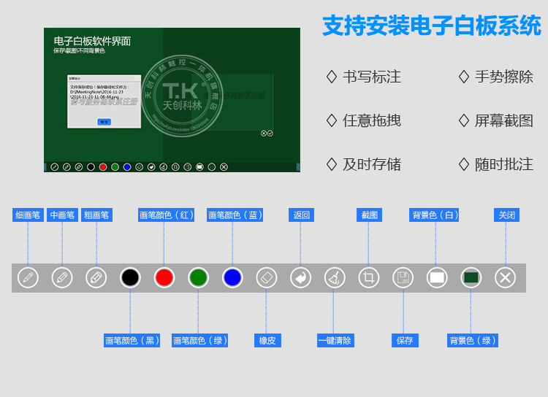The width and height of the screenshot is (548, 397).
Task: Select the thick pen tool
Action: pyautogui.click(x=96, y=277)
